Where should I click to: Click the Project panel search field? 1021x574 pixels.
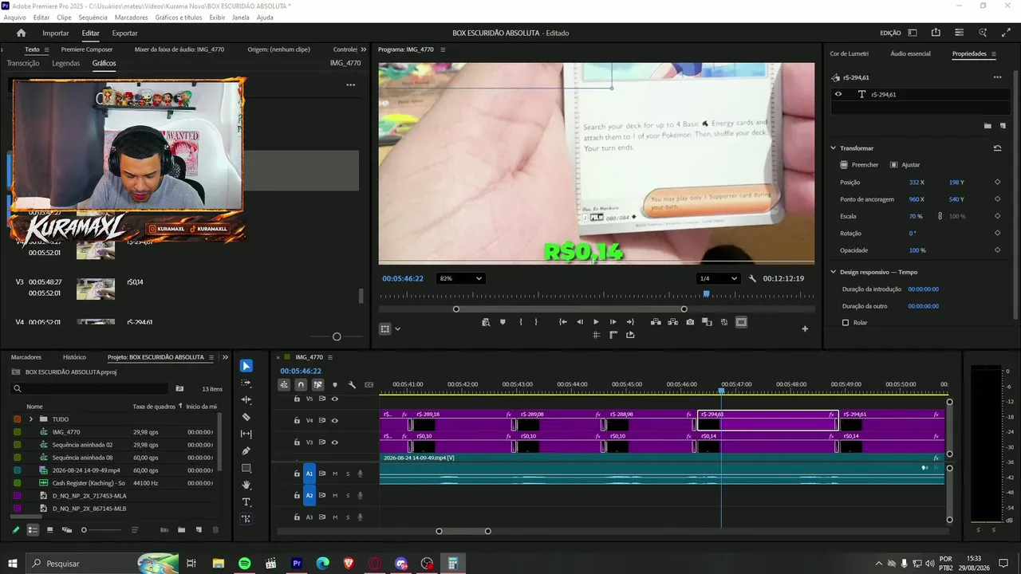click(89, 389)
